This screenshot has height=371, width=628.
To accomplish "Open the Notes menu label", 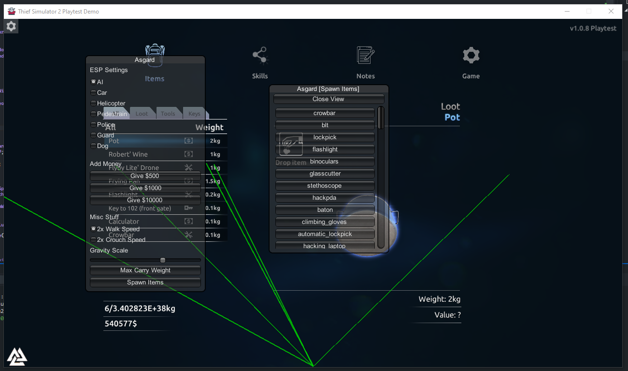I will click(x=366, y=76).
